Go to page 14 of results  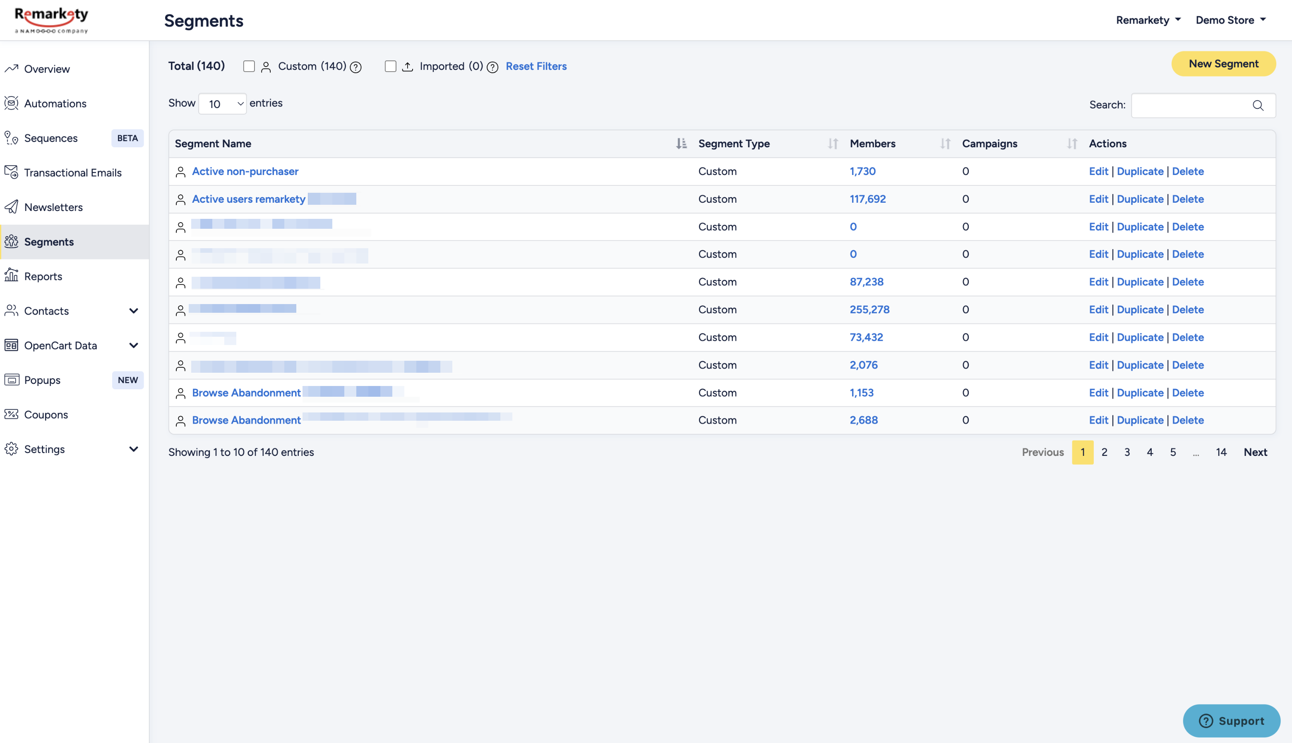1221,452
